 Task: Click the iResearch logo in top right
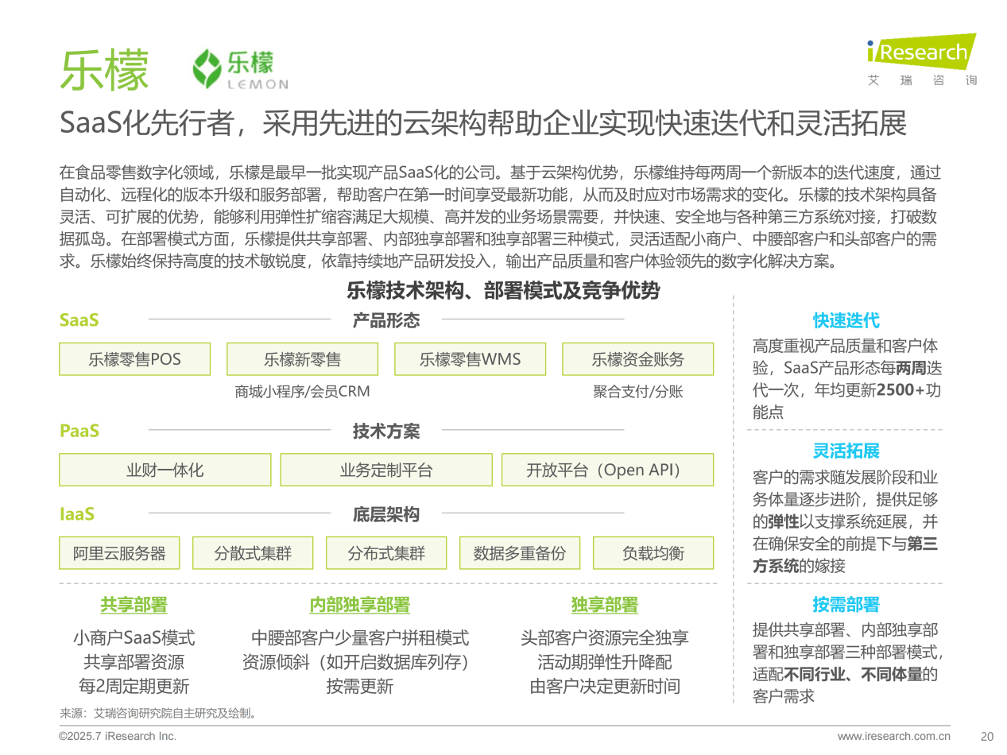click(x=921, y=52)
